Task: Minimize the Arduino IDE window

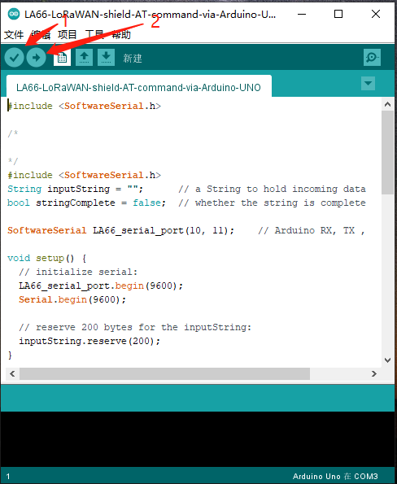Action: pyautogui.click(x=302, y=14)
